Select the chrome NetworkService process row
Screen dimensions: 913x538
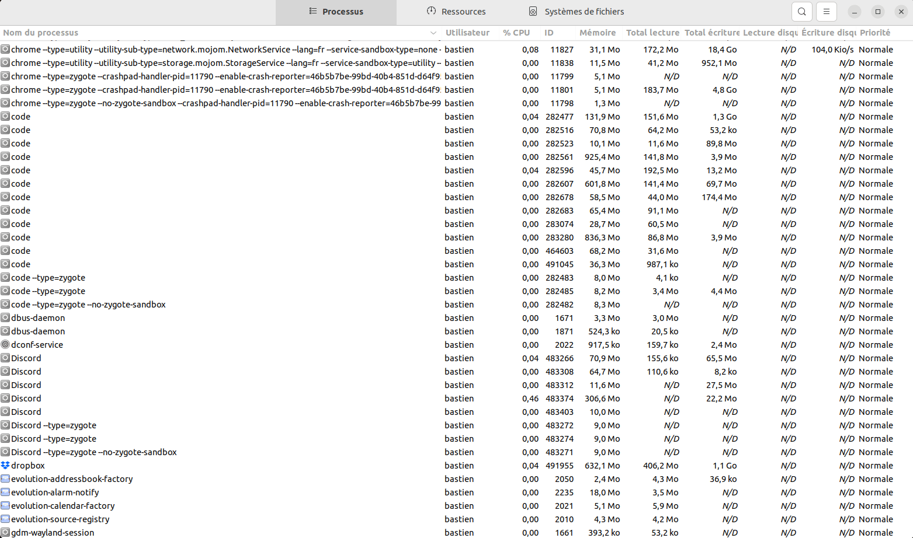234,50
